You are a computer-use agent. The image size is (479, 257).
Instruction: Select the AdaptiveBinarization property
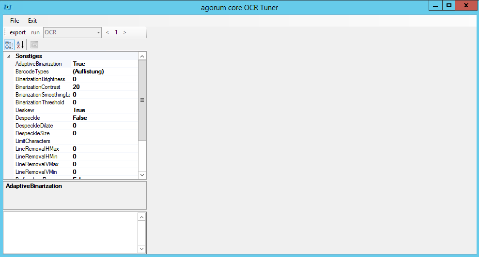[x=38, y=64]
